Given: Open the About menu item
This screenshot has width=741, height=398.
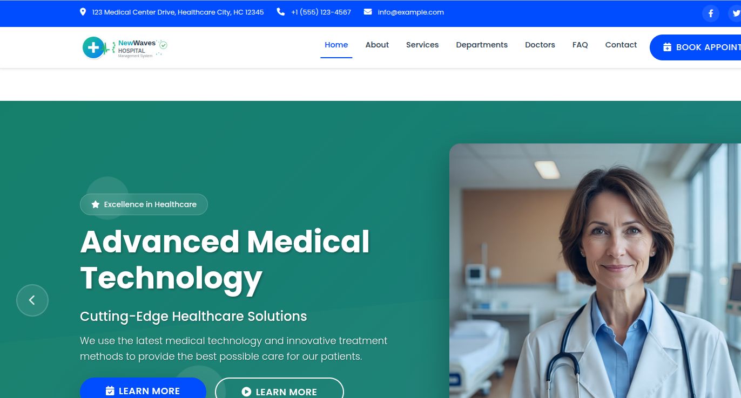Looking at the screenshot, I should tap(377, 45).
